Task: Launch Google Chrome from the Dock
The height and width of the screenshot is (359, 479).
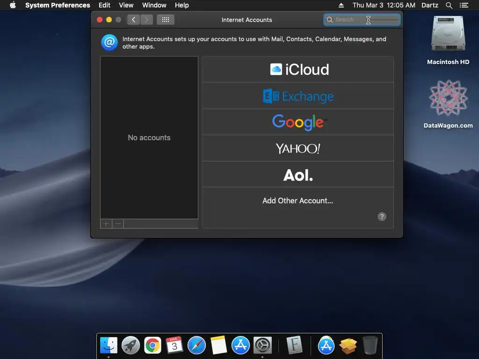Action: pyautogui.click(x=153, y=345)
